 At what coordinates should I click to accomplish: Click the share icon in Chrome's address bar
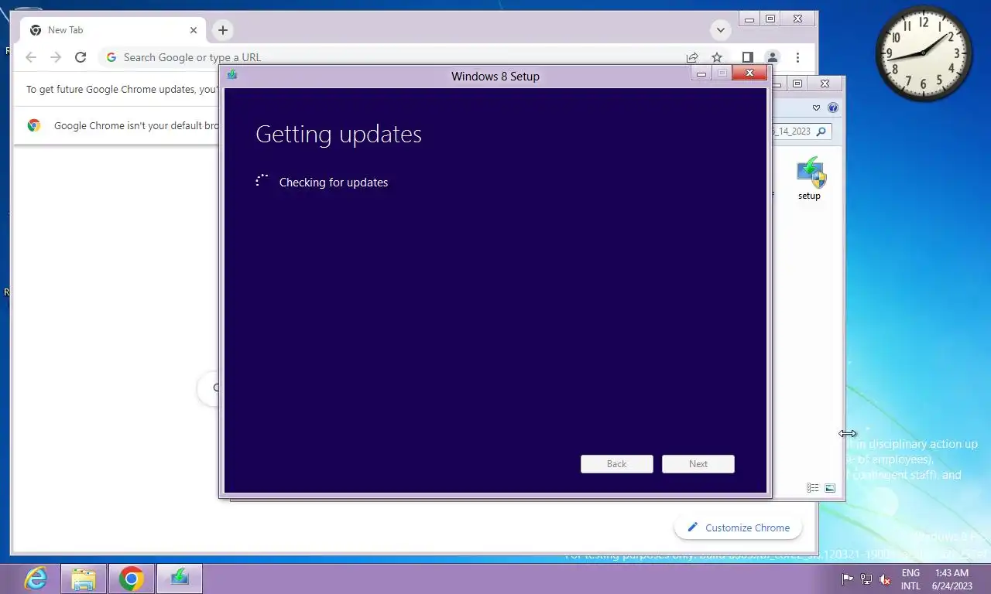[x=692, y=57]
